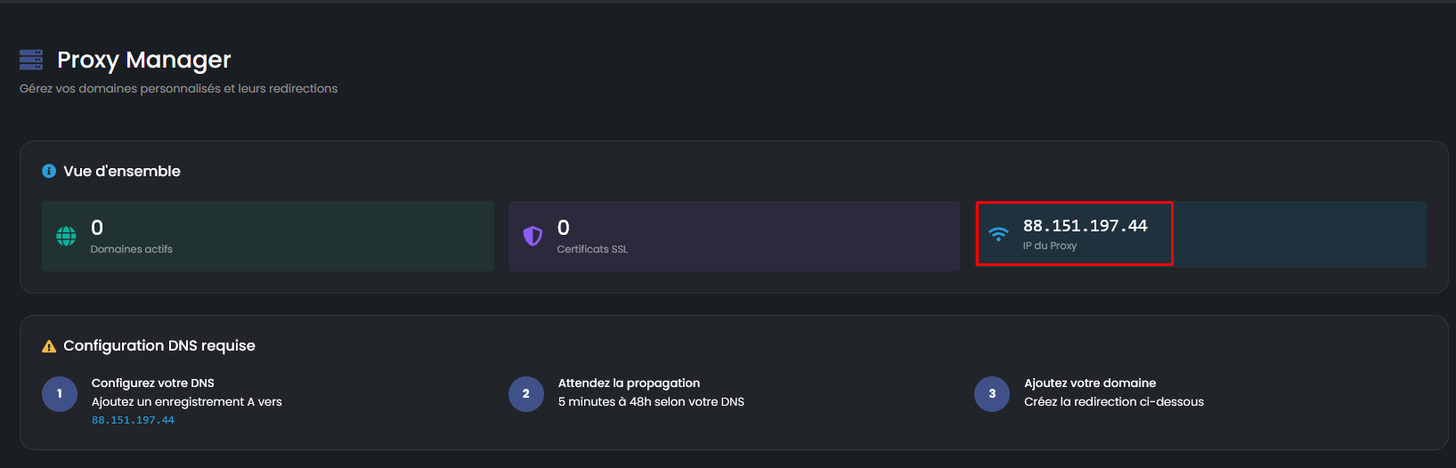The height and width of the screenshot is (468, 1456).
Task: Click the IP du Proxy label
Action: pos(1050,246)
